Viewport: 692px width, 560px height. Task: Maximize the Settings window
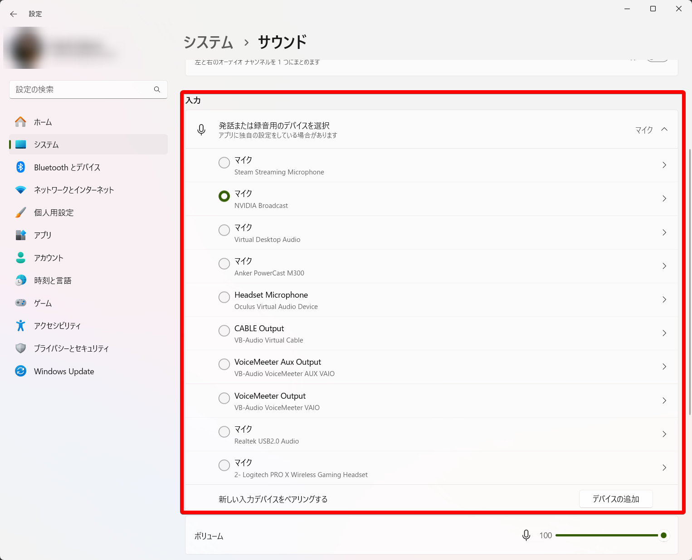(x=653, y=9)
